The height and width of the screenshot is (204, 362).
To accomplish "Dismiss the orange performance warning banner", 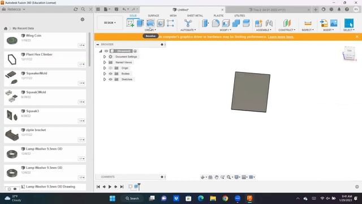I will pyautogui.click(x=357, y=37).
